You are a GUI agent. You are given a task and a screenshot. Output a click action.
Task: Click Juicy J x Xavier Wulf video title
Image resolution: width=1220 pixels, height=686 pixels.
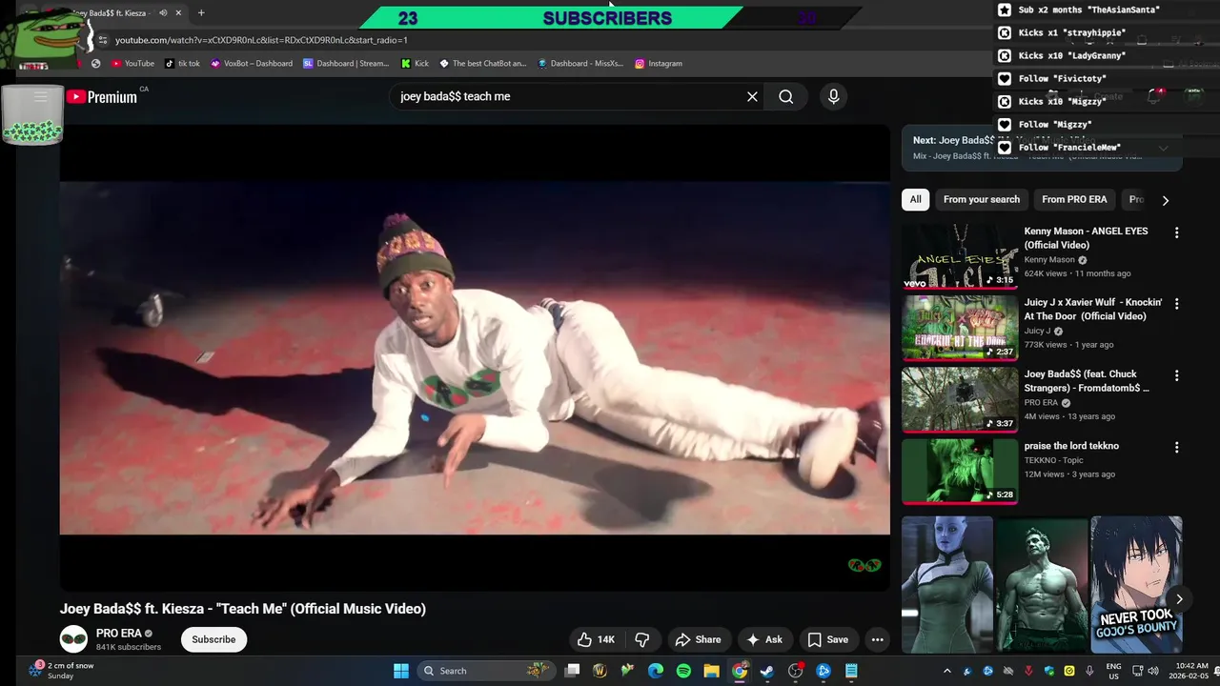1092,309
